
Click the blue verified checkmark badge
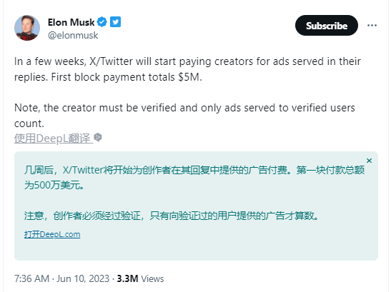point(102,22)
